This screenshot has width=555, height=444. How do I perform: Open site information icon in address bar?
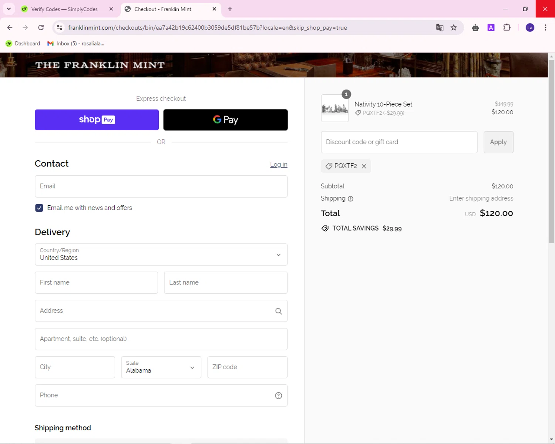pyautogui.click(x=60, y=28)
